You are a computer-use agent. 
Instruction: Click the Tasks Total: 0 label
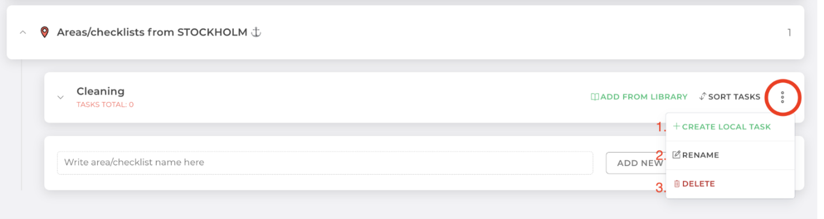pyautogui.click(x=105, y=105)
